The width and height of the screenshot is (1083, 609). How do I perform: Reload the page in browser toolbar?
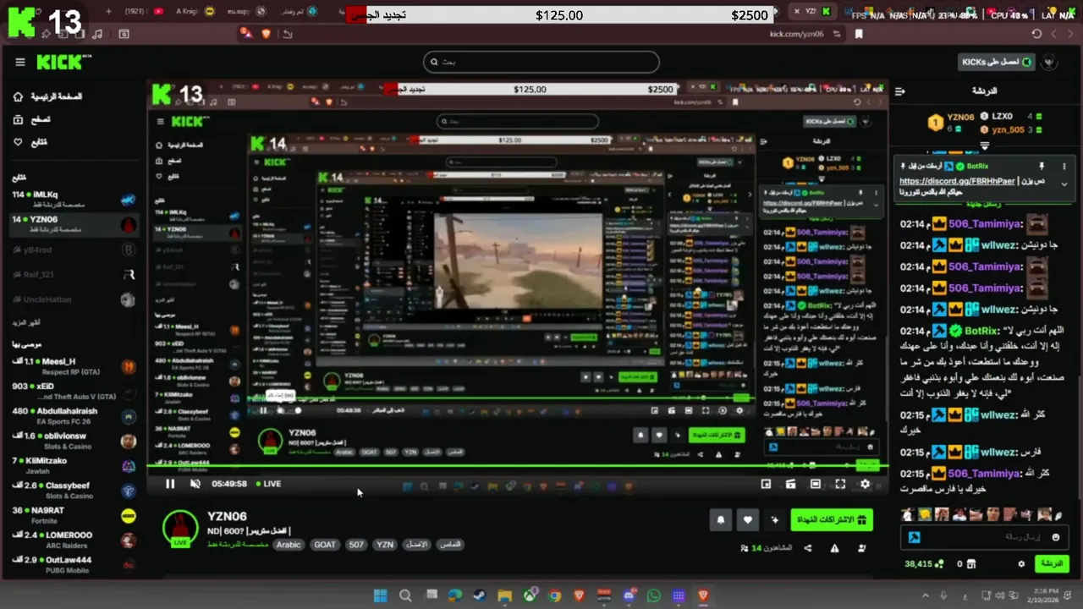[x=1037, y=34]
